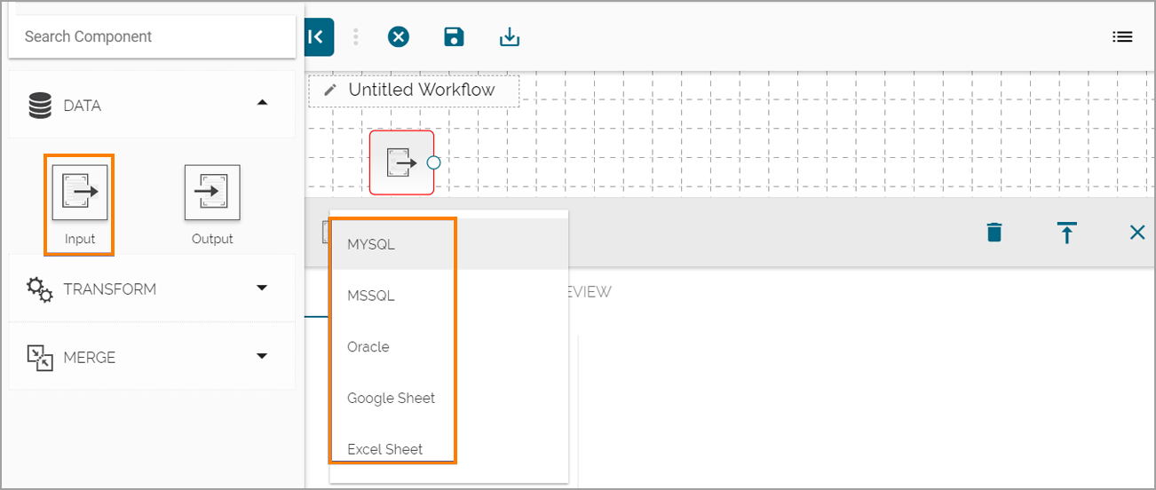Viewport: 1156px width, 490px height.
Task: Click the upload arrow icon
Action: pos(1066,233)
